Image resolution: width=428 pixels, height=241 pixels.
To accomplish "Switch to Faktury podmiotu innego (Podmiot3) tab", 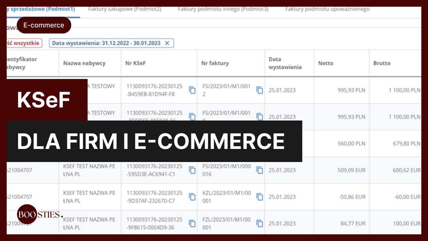I will [223, 9].
